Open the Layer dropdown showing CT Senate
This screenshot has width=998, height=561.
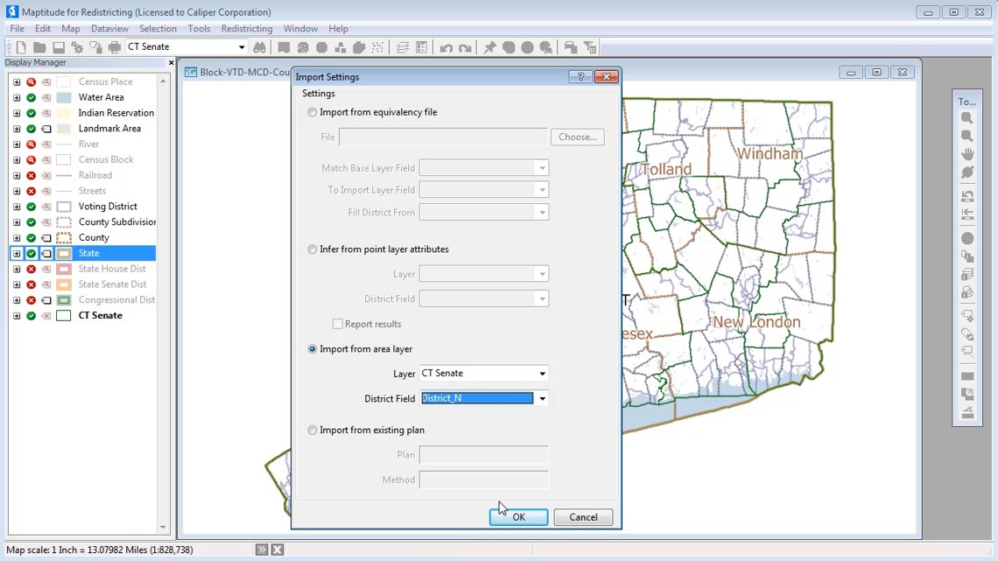coord(542,374)
